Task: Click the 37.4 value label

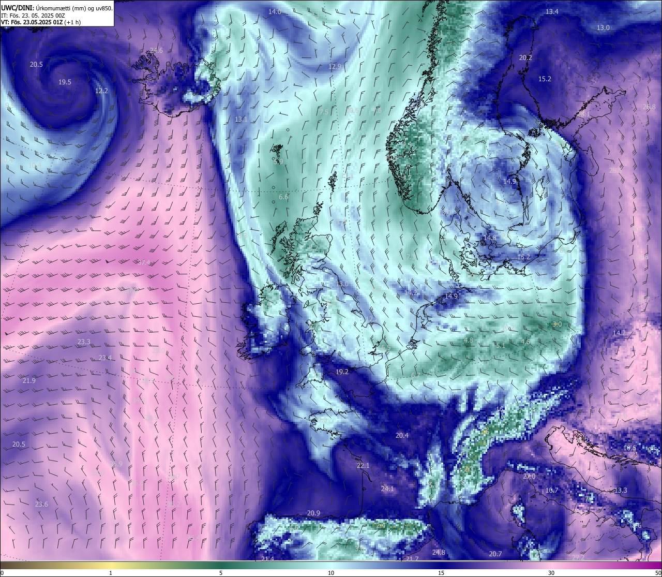Action: (x=144, y=263)
